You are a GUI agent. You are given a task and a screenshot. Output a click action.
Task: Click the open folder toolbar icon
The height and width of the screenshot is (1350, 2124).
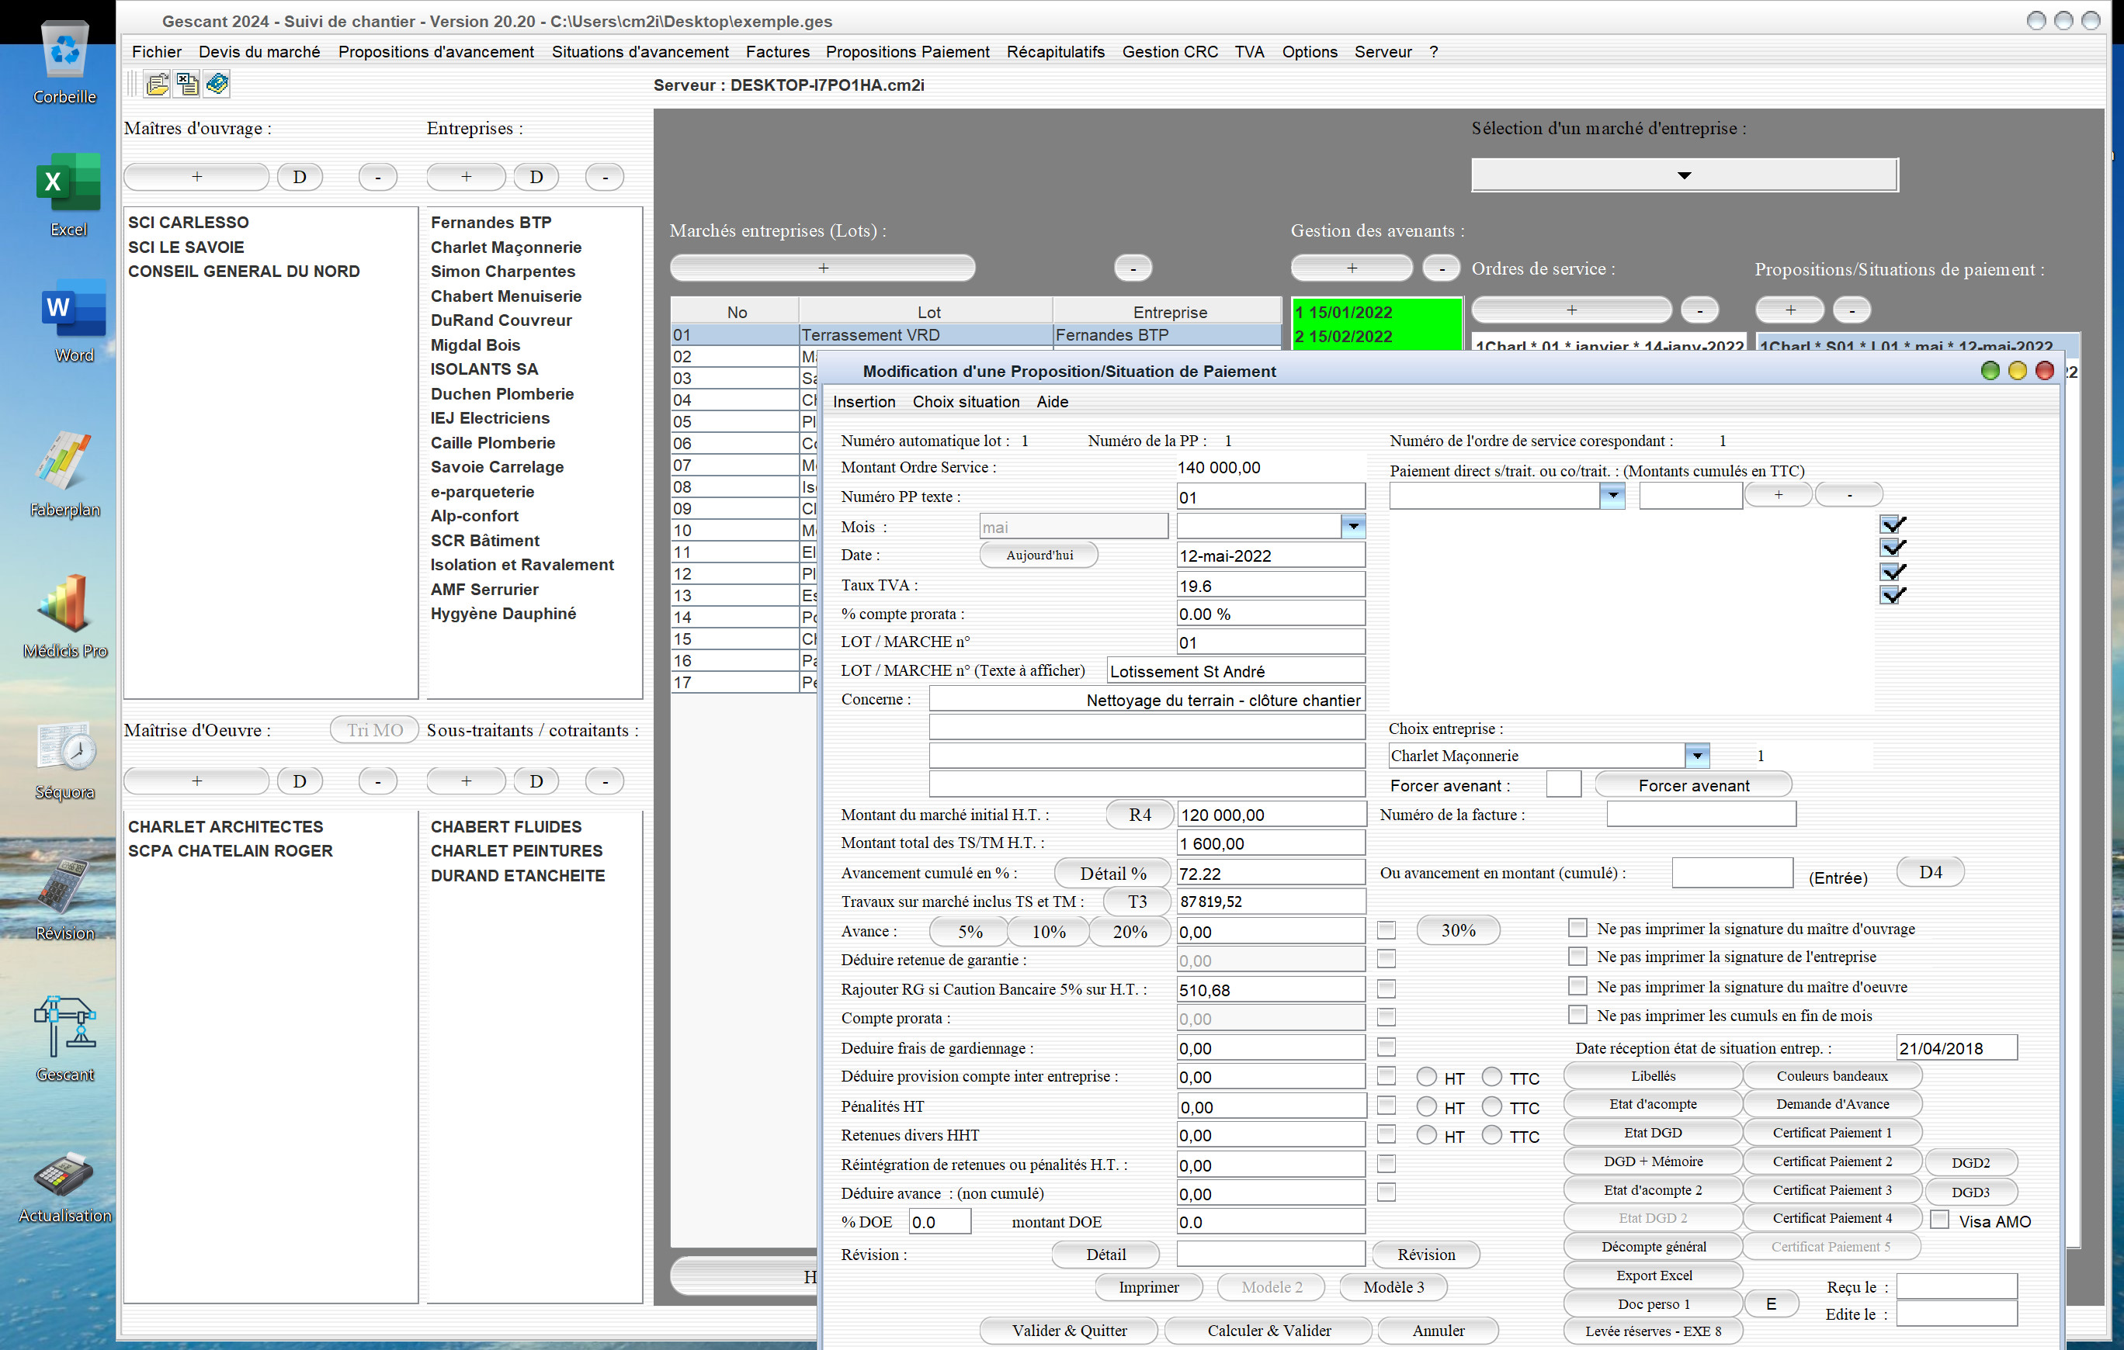coord(157,85)
